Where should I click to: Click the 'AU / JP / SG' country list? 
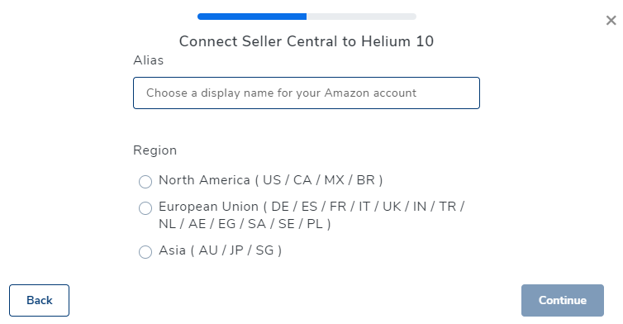(x=236, y=250)
